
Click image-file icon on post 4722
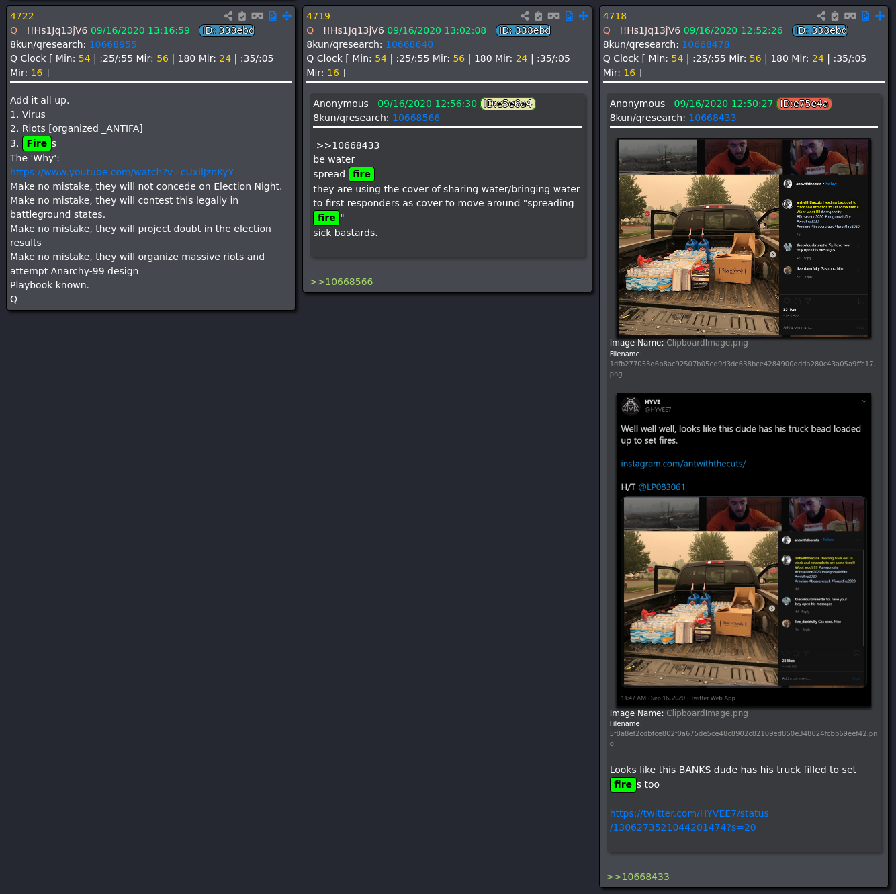[273, 16]
